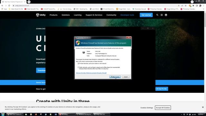
Task: Open the Windows Start orb
Action: tap(3, 114)
